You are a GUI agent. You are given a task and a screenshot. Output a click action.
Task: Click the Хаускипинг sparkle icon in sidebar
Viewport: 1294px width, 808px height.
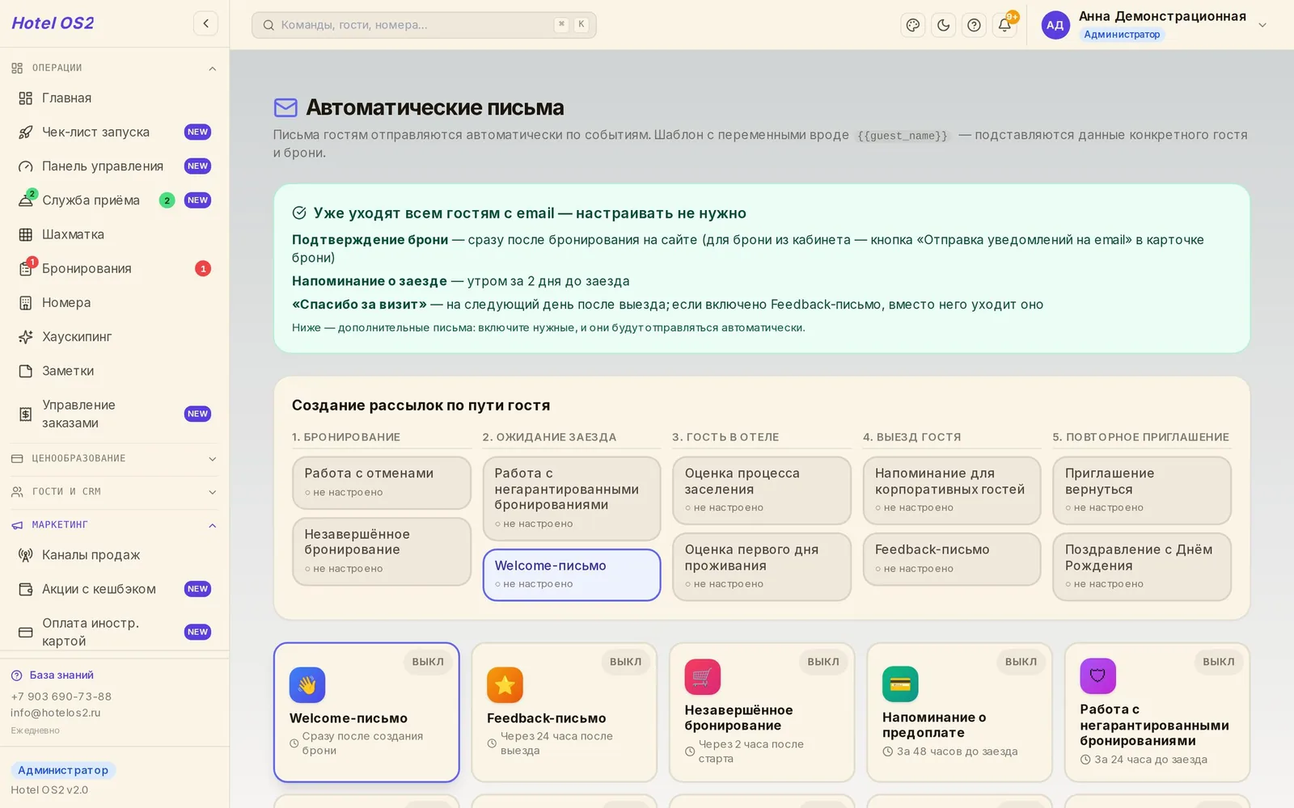(x=26, y=337)
